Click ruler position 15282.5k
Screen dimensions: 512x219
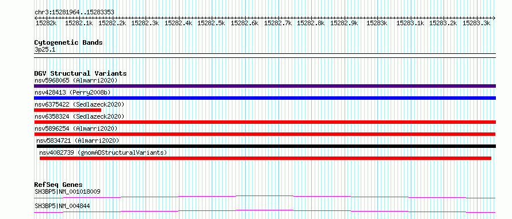[x=212, y=23]
